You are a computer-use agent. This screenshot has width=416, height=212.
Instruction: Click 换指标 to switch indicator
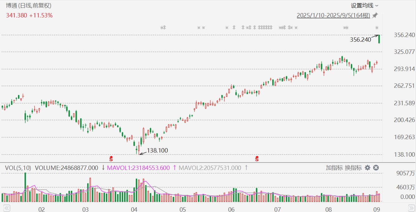pos(353,168)
